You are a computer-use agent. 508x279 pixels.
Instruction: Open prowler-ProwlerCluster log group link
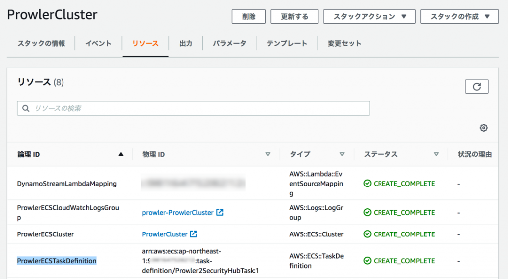point(178,213)
